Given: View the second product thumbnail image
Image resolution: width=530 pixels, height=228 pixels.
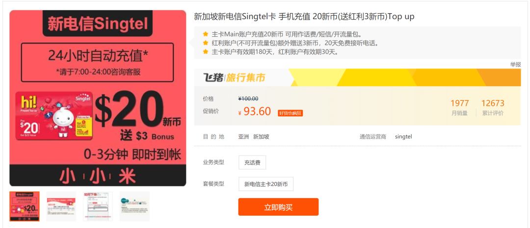Looking at the screenshot, I should [x=61, y=206].
